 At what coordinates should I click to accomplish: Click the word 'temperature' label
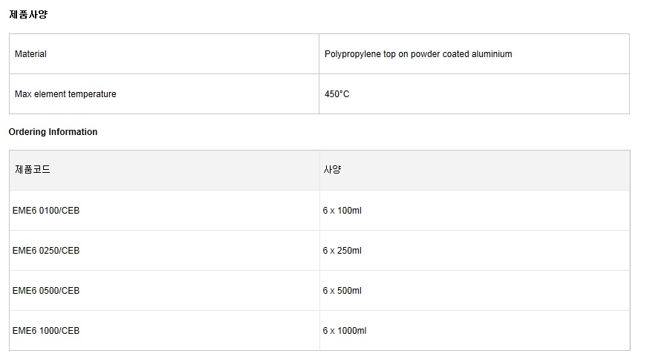pos(92,94)
